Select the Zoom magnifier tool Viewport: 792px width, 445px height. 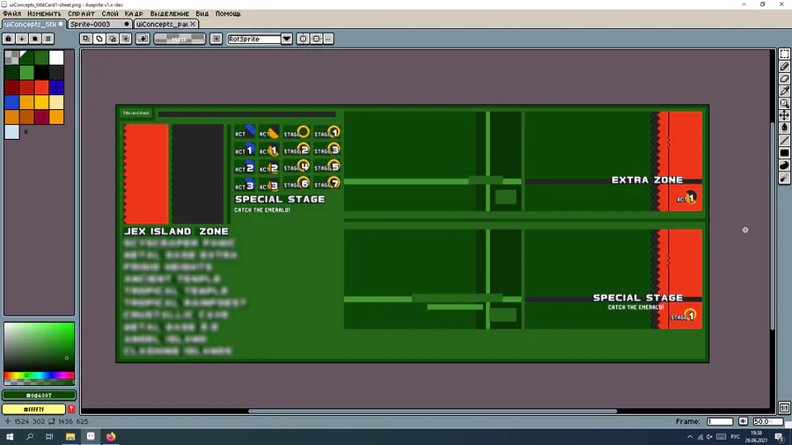pos(784,104)
